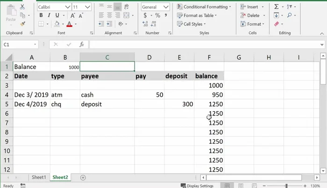Open the font size 11 dropdown

tap(88, 7)
